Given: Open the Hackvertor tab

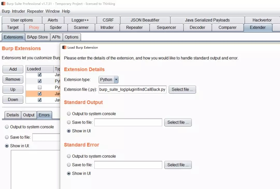Looking at the screenshot, I should [x=262, y=20].
